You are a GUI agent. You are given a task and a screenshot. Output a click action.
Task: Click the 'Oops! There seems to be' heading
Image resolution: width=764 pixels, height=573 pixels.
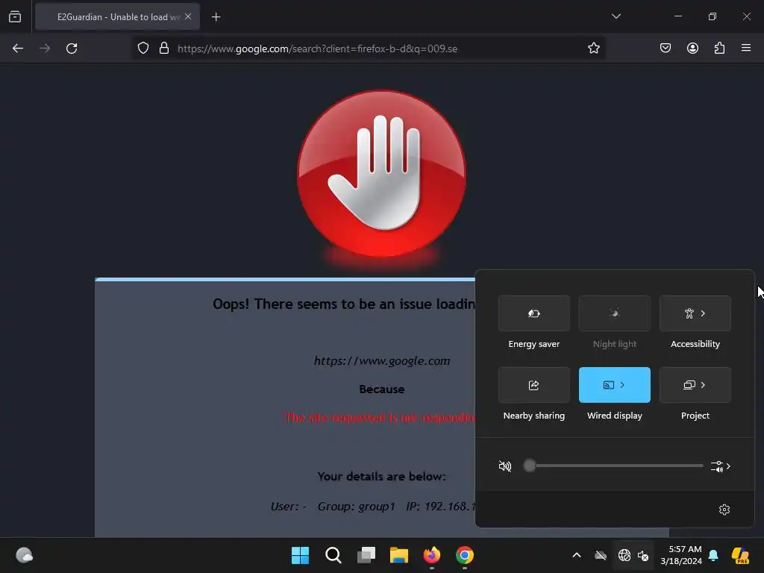(x=344, y=304)
